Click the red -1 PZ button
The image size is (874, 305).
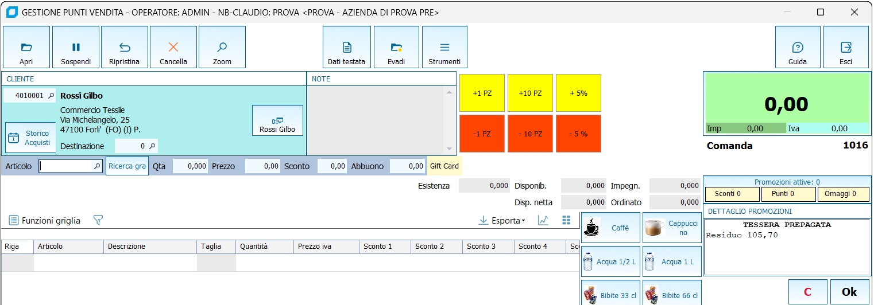(482, 134)
